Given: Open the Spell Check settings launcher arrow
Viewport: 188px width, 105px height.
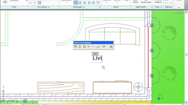Looking at the screenshot, I should click(152, 7).
